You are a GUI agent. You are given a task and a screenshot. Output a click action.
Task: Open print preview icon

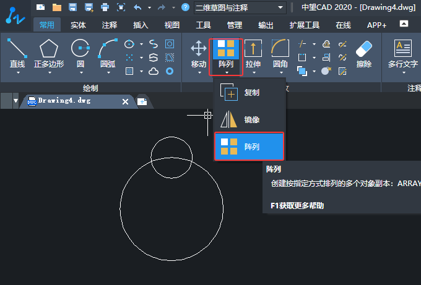[x=121, y=7]
